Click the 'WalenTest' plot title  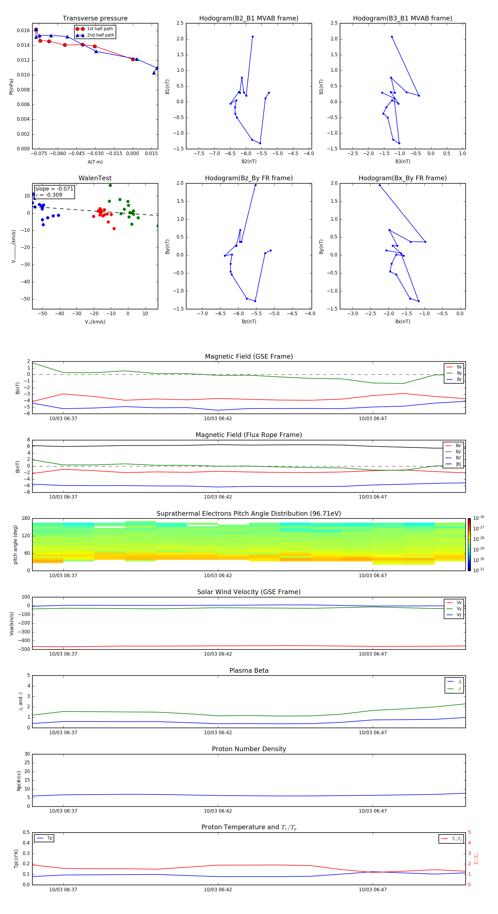[95, 178]
